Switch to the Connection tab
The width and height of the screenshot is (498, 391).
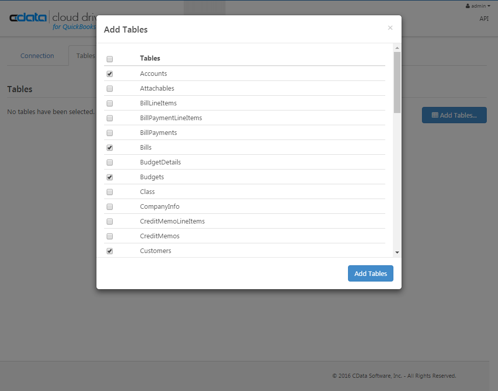(x=37, y=56)
